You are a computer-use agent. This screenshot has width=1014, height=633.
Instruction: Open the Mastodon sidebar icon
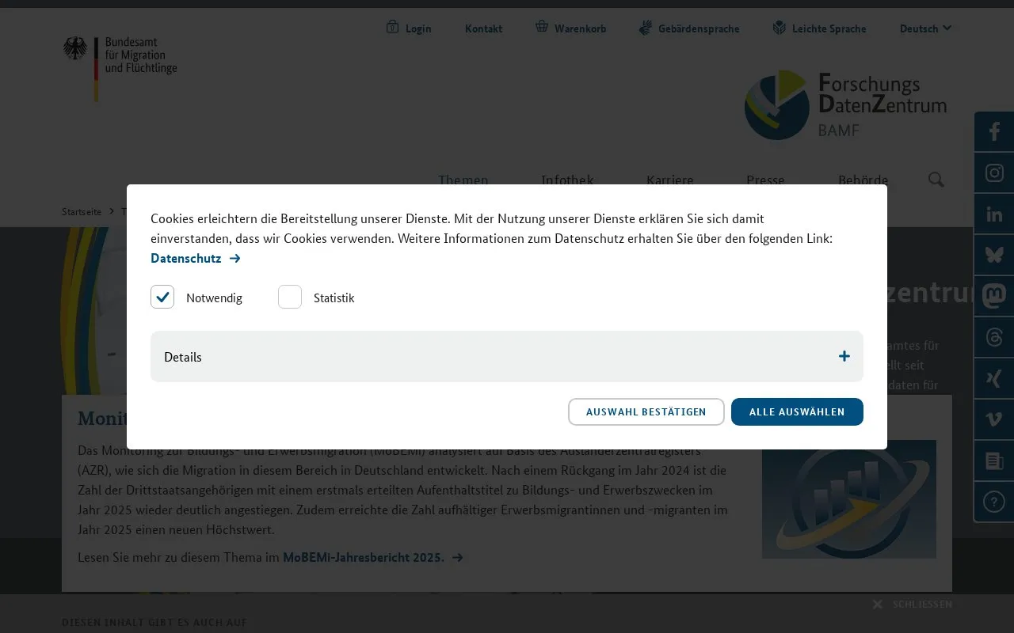(994, 296)
